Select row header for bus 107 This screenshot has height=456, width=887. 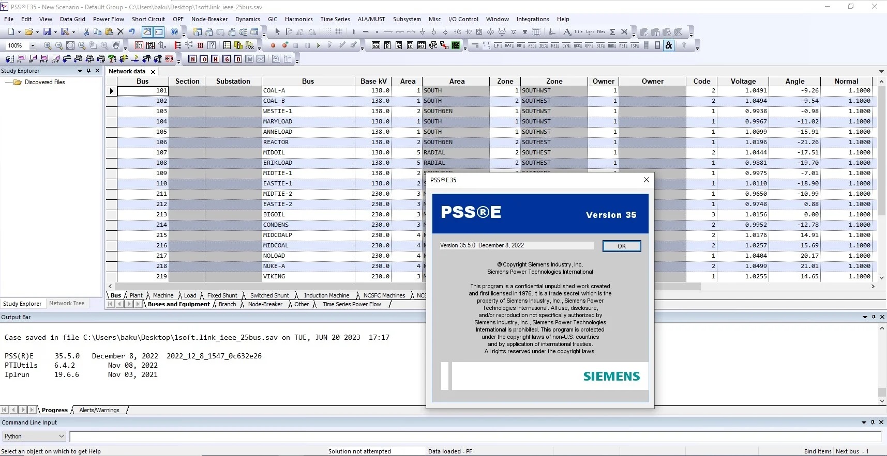tap(111, 153)
